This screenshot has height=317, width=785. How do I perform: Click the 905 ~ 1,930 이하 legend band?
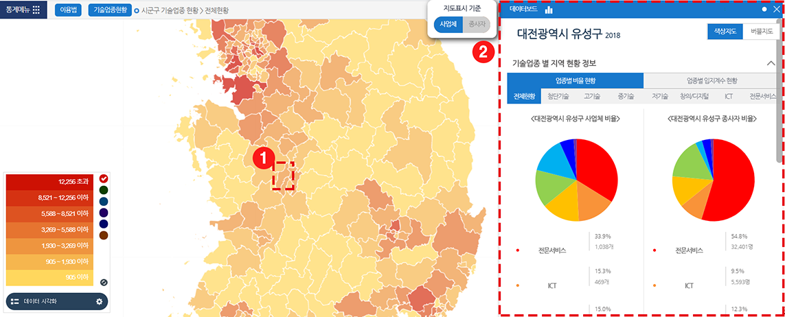[x=49, y=261]
